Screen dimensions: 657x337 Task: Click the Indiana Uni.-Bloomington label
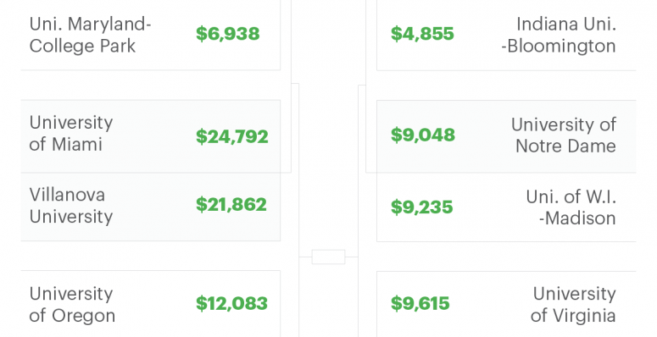point(559,36)
